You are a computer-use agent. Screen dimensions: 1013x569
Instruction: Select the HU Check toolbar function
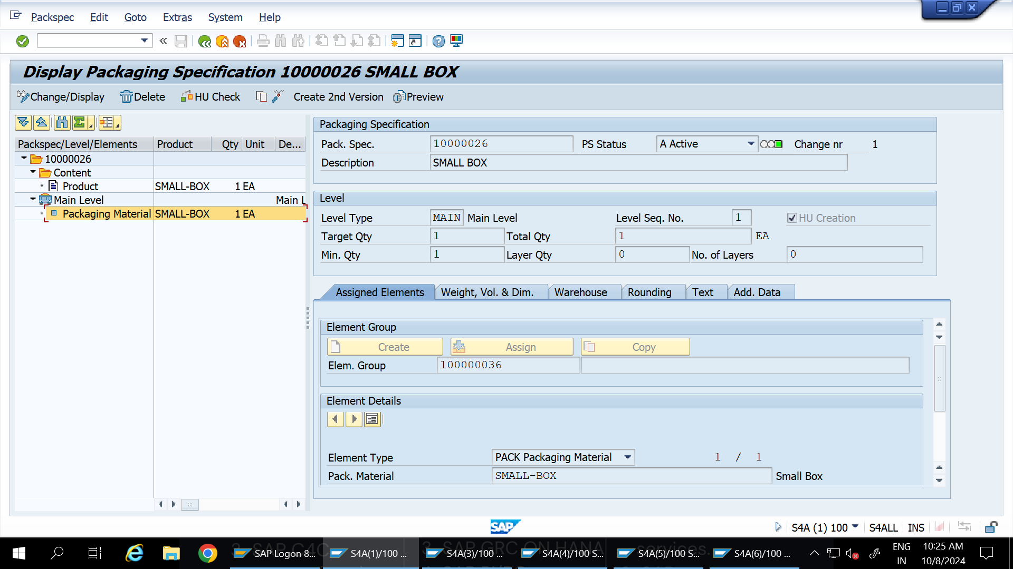(x=210, y=96)
